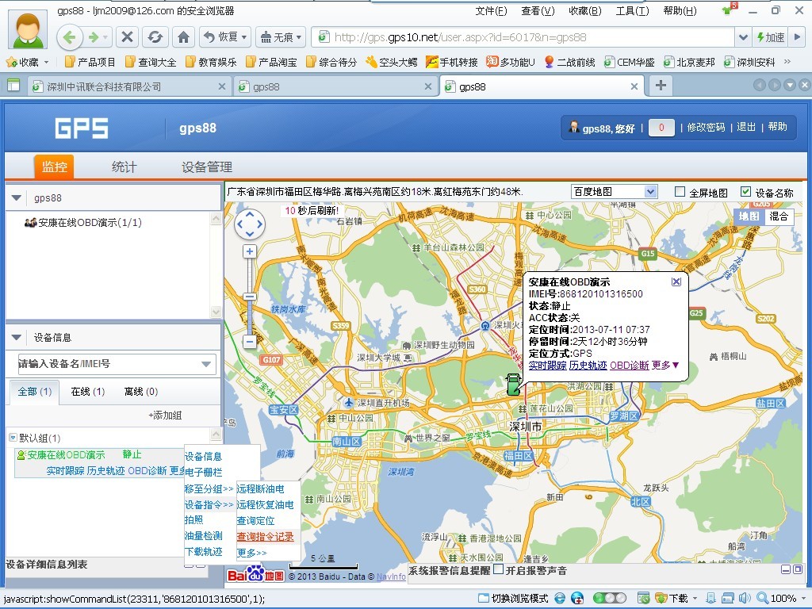Open a new browser tab with plus
The image size is (812, 609).
(x=661, y=86)
